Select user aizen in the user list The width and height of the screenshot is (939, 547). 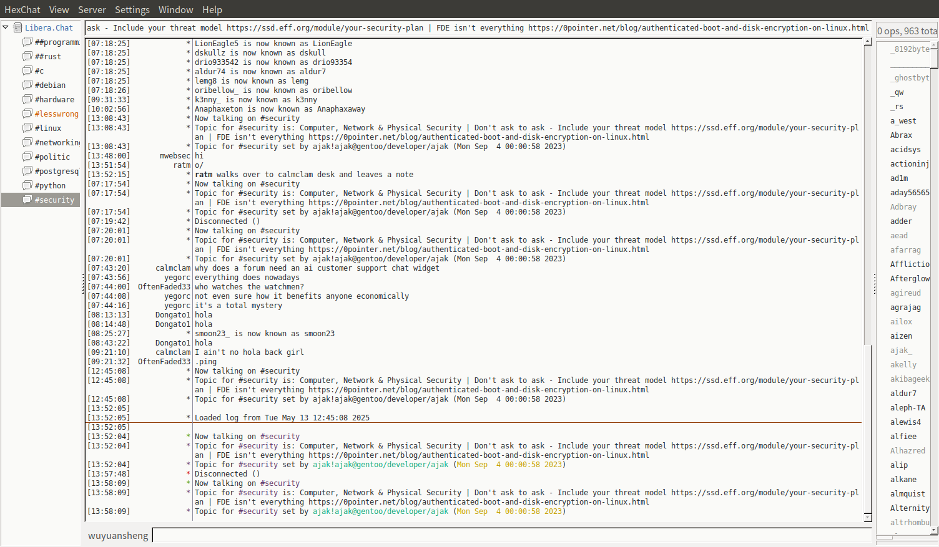click(901, 336)
